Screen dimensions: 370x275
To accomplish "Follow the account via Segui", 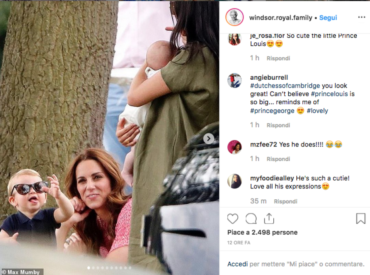I will click(328, 18).
